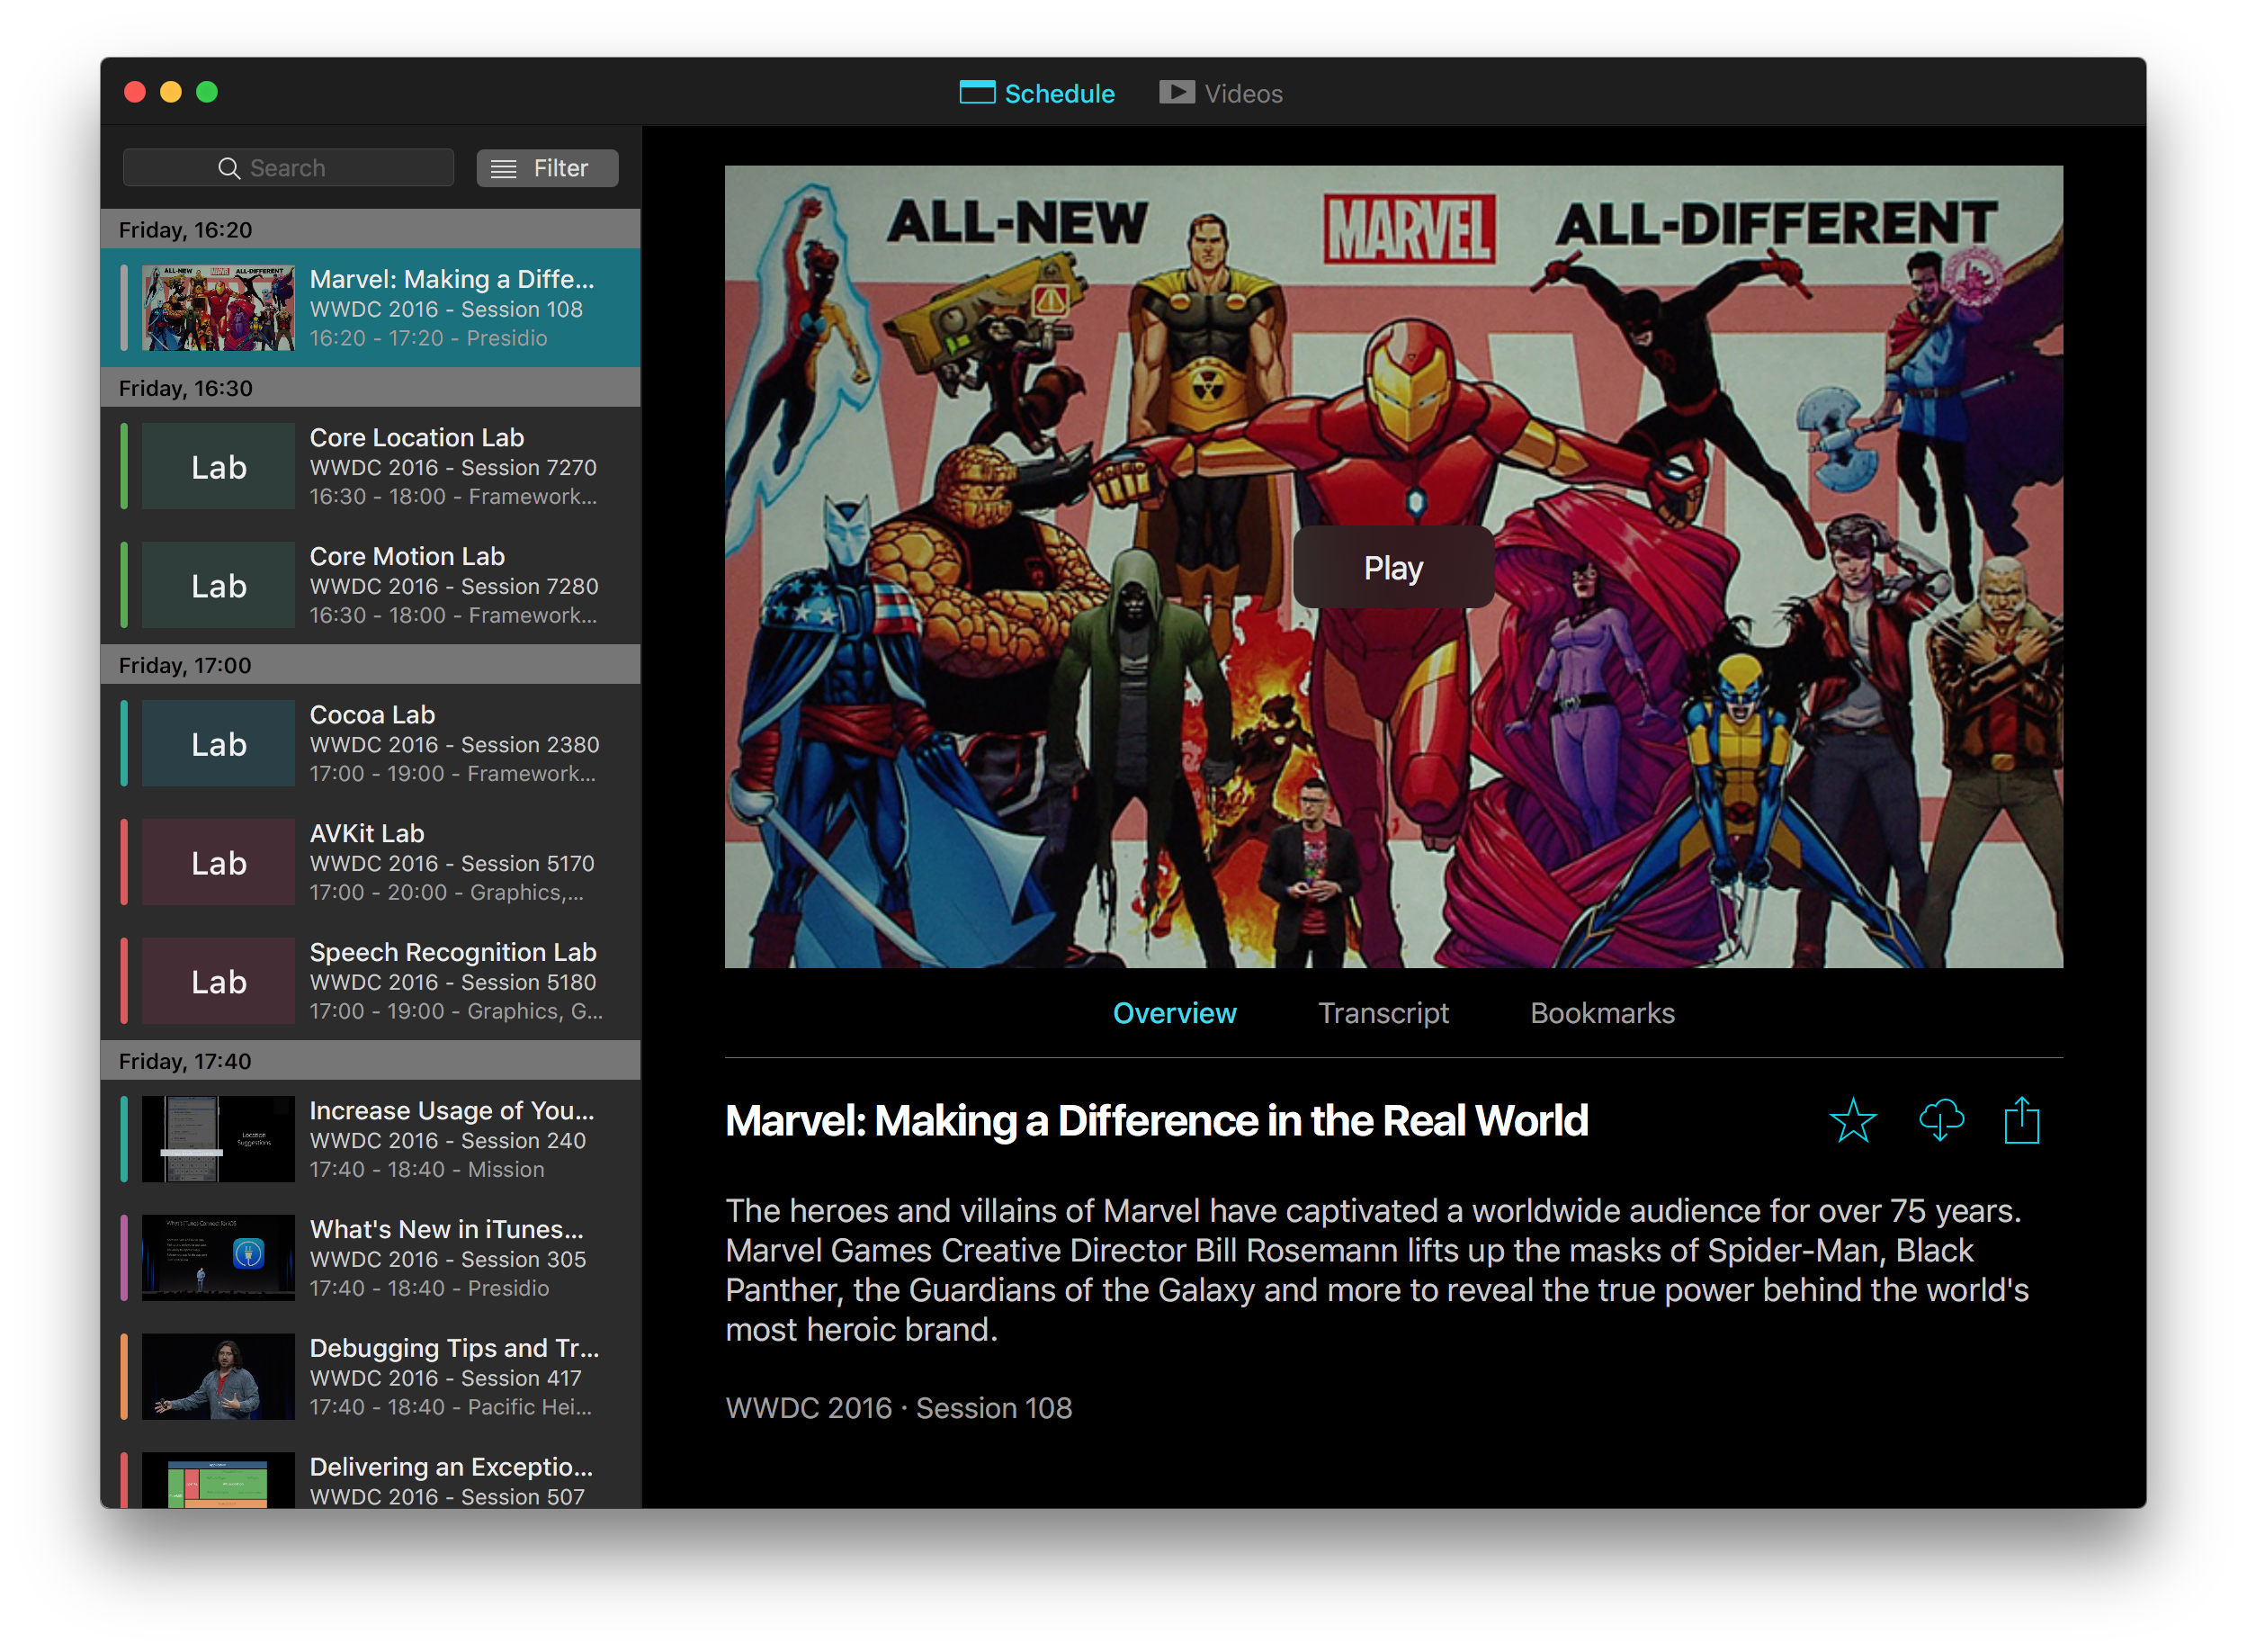Open the Bookmarks tab
The height and width of the screenshot is (1652, 2247).
pyautogui.click(x=1601, y=1013)
